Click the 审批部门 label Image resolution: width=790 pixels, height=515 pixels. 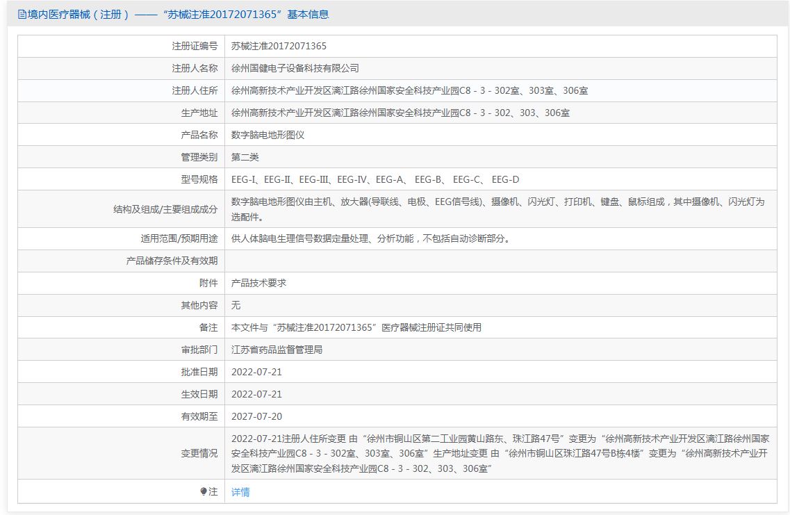coord(199,349)
